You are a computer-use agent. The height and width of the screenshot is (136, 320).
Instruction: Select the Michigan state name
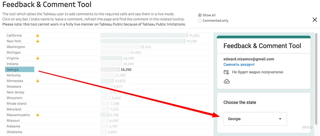pos(14,52)
